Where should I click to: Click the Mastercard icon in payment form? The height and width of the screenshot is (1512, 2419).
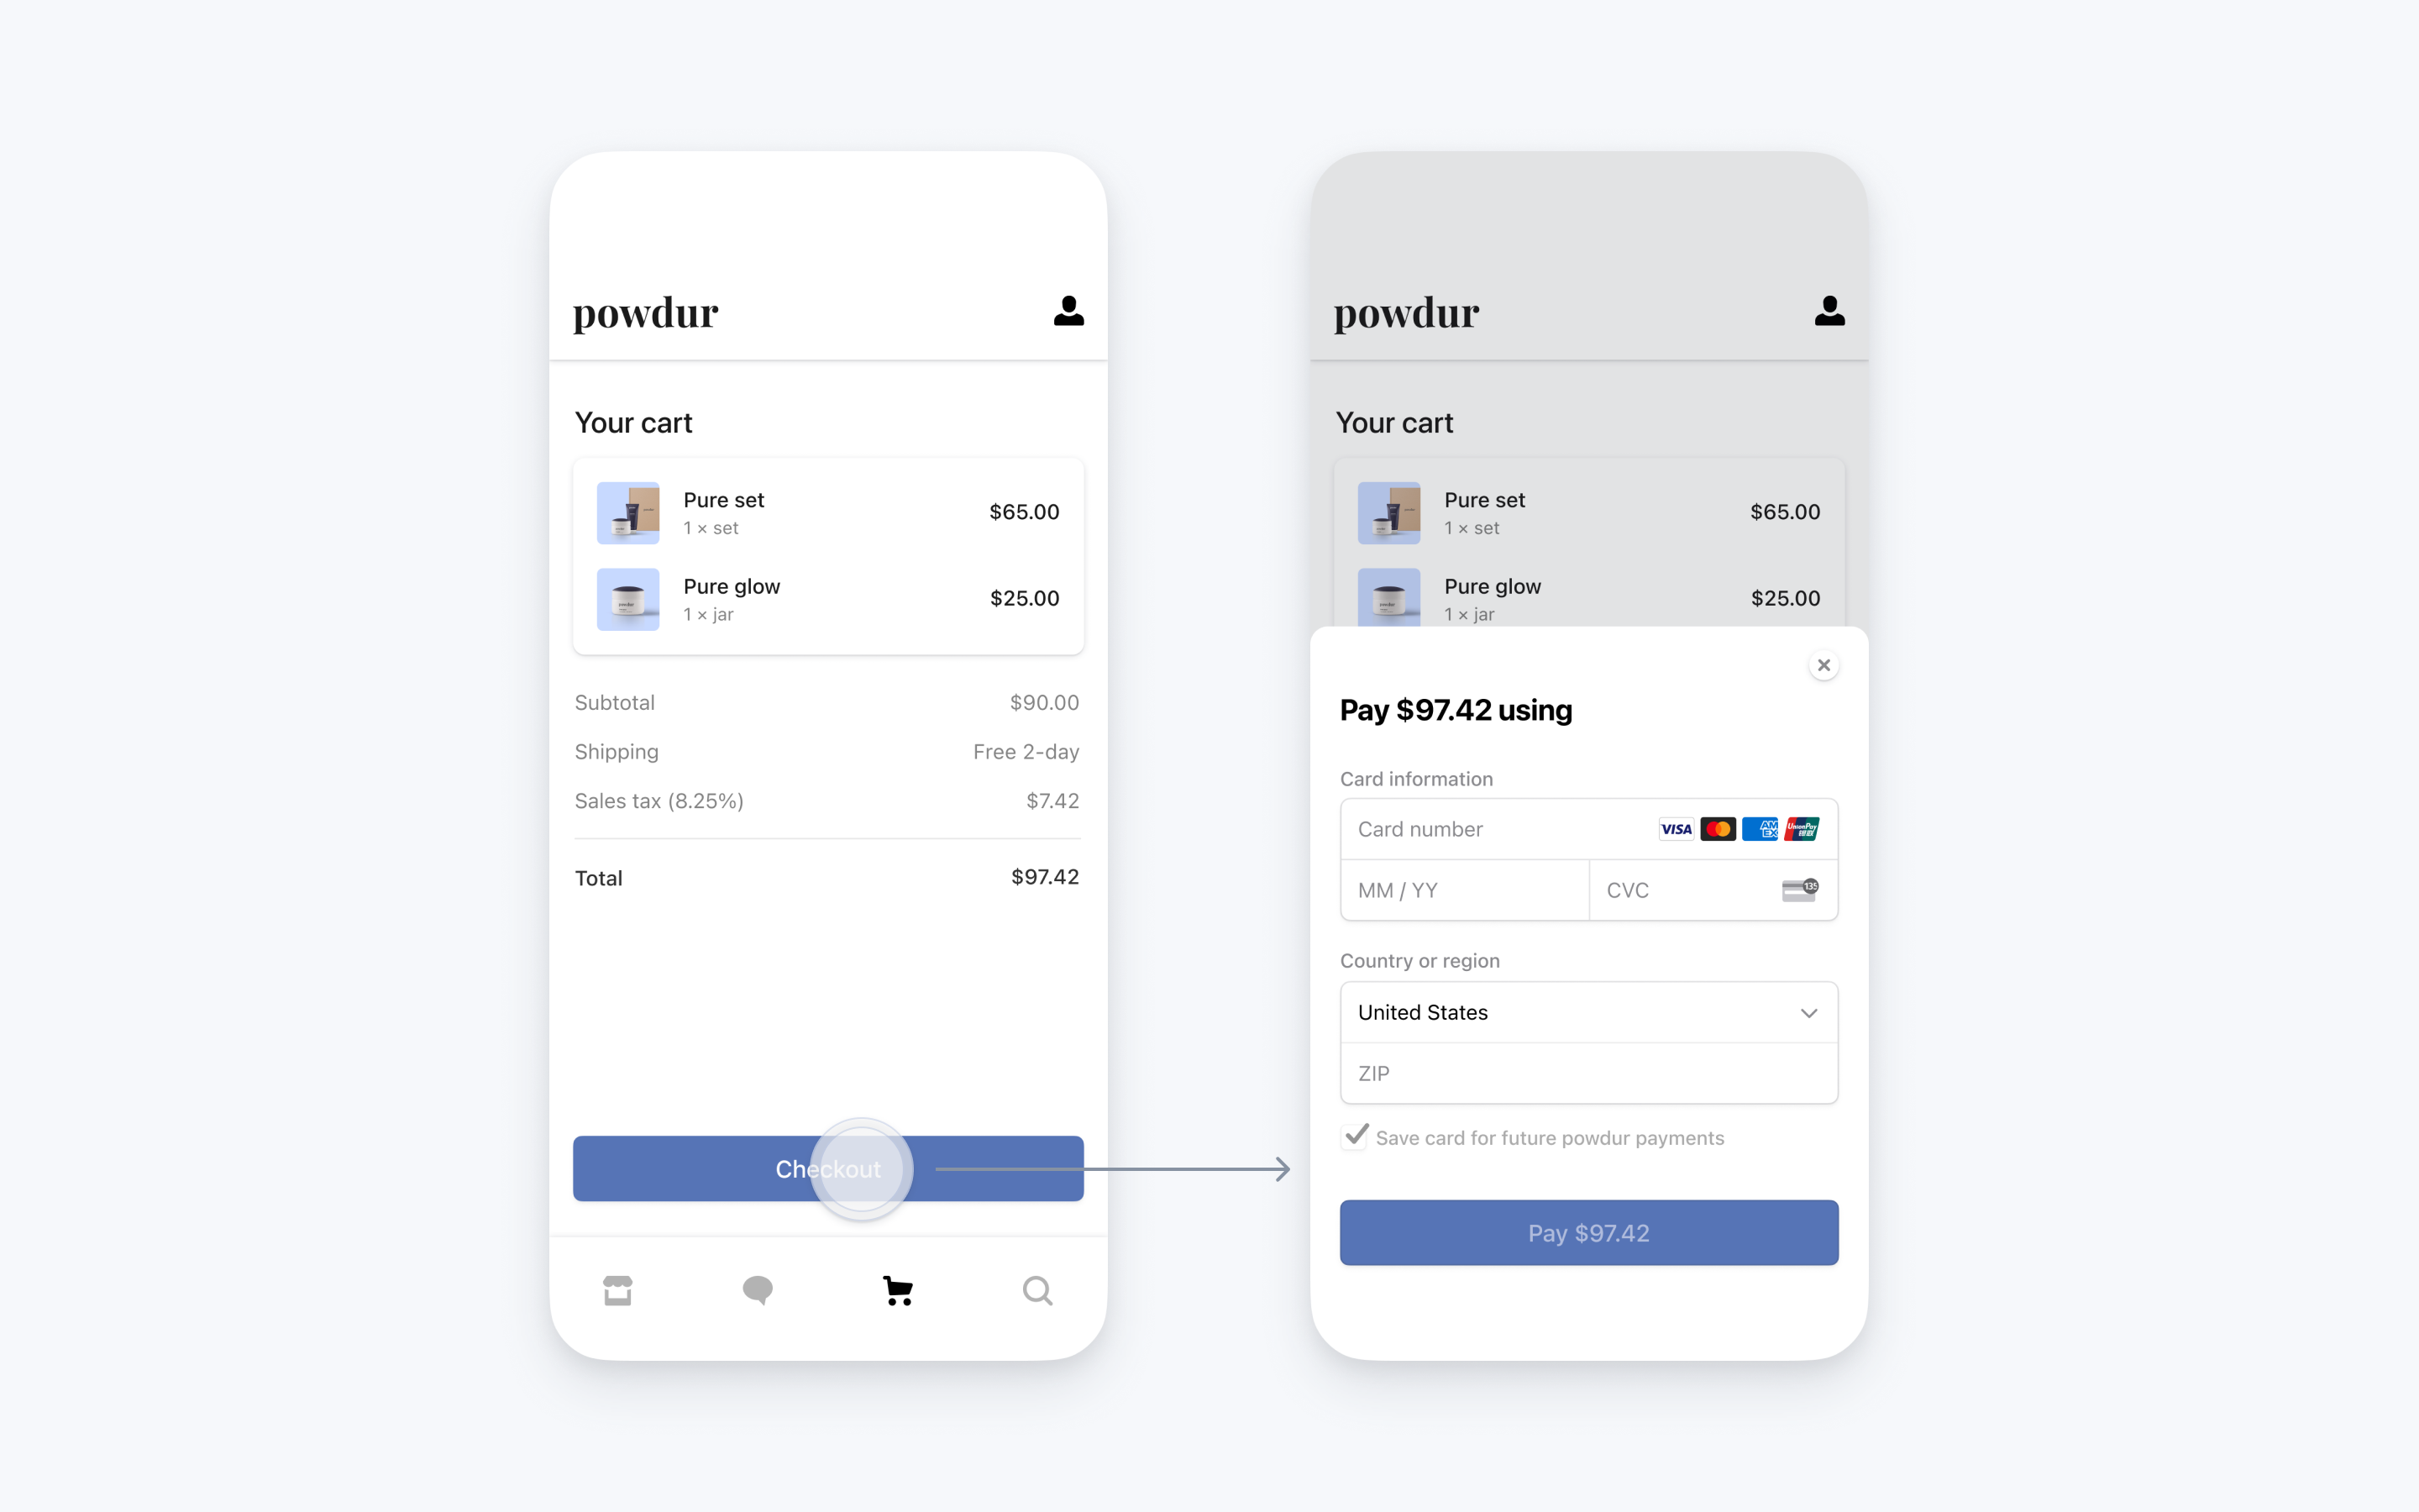pos(1717,827)
